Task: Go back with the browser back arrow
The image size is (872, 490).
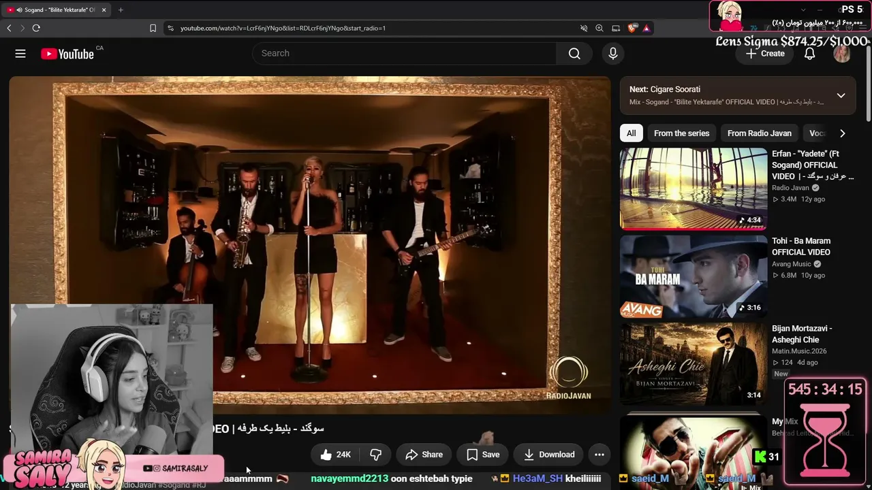Action: point(9,28)
